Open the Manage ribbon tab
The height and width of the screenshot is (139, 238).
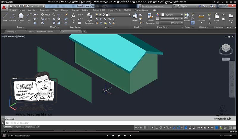tap(65, 10)
